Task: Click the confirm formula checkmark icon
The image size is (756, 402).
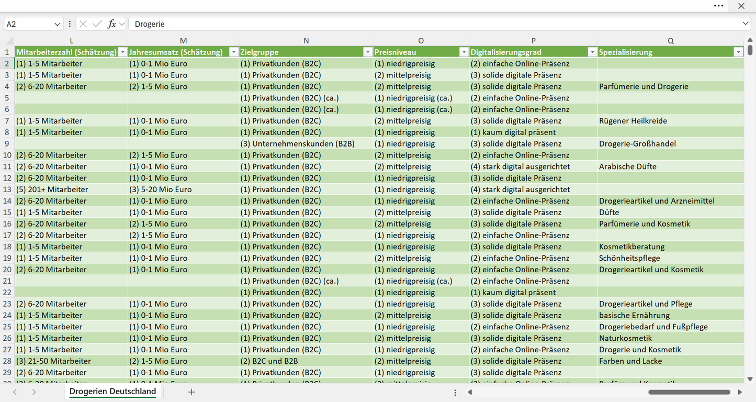Action: (x=97, y=24)
